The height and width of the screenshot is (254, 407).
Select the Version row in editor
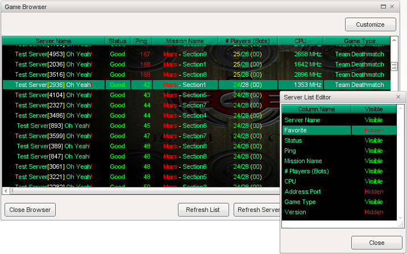tap(339, 212)
